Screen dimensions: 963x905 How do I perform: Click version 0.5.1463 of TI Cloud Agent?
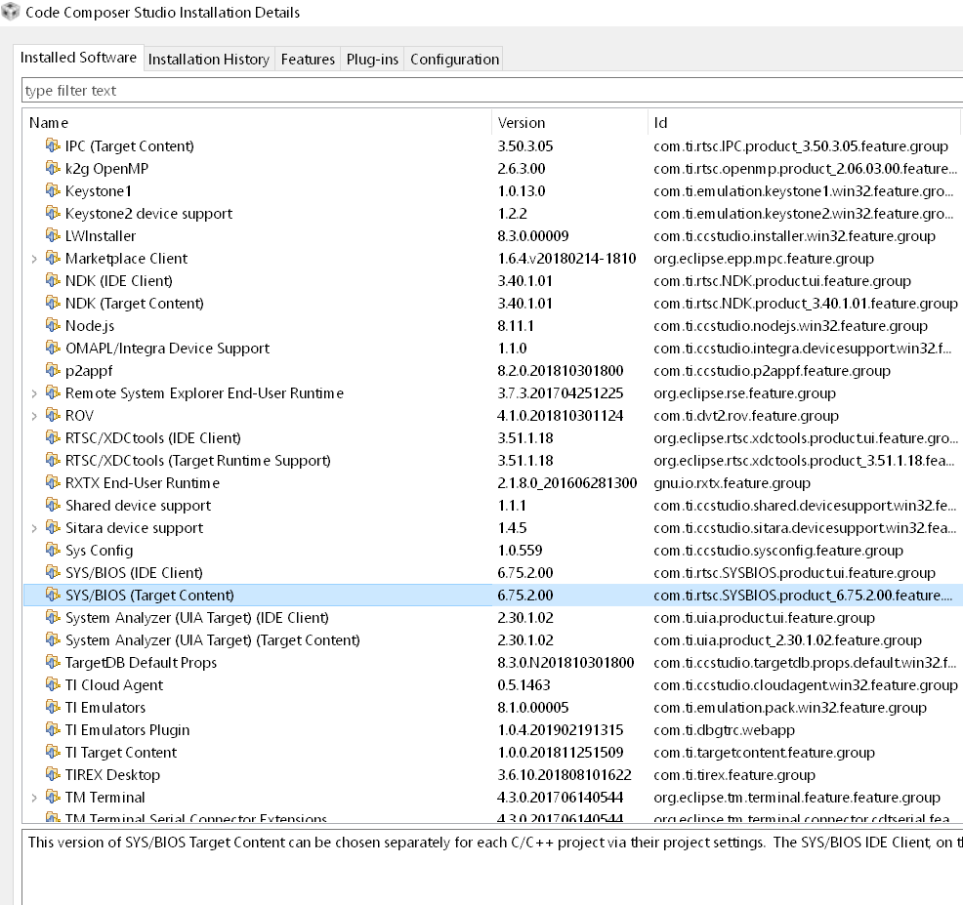click(523, 685)
